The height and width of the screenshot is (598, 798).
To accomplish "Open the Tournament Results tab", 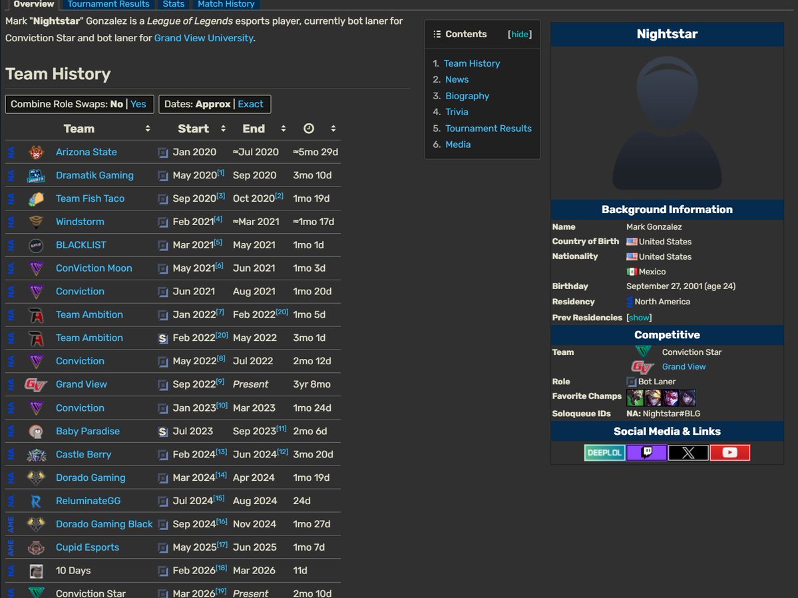I will [108, 4].
